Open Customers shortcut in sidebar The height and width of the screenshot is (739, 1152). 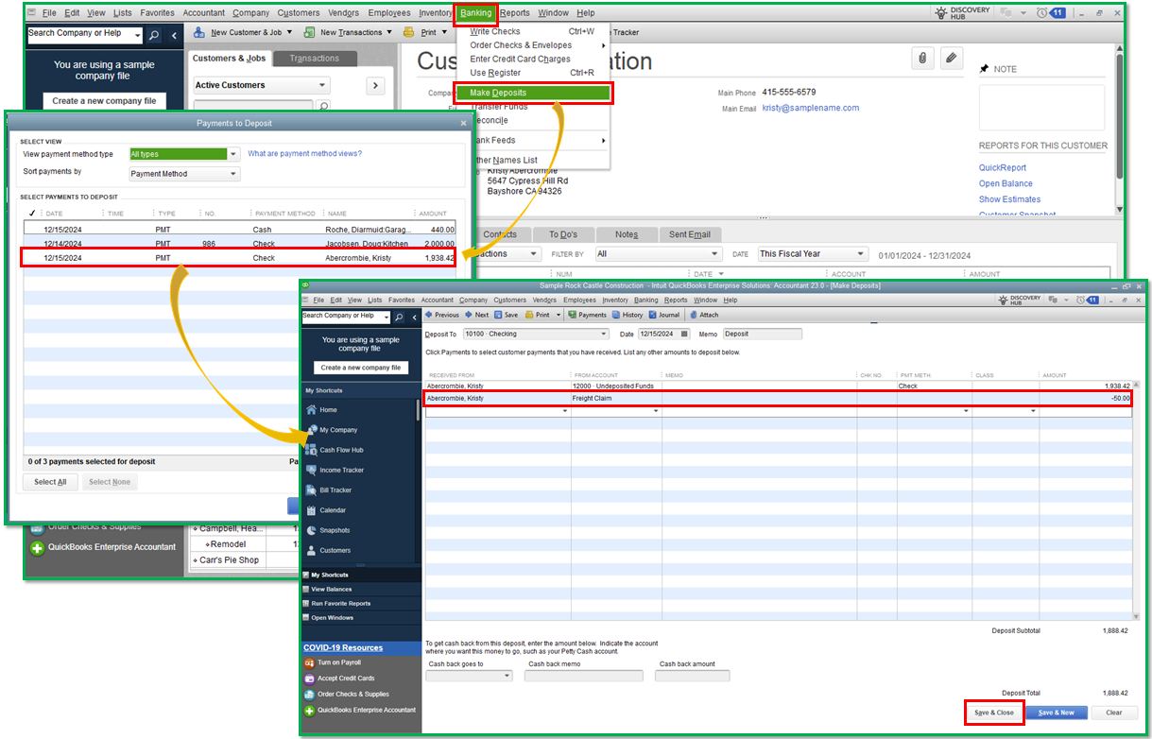(x=328, y=550)
